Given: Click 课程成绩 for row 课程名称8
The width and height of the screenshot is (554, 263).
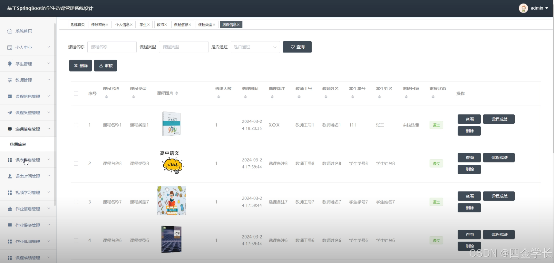Looking at the screenshot, I should tap(499, 158).
